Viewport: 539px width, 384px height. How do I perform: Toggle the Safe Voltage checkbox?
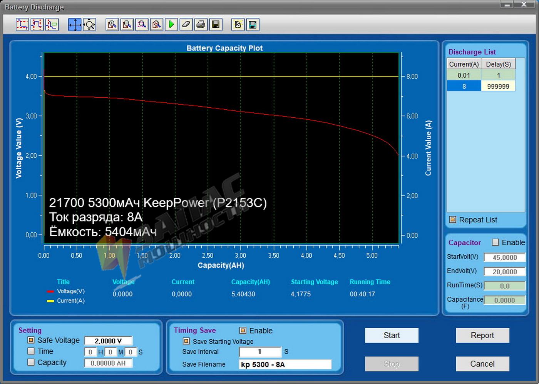[31, 340]
